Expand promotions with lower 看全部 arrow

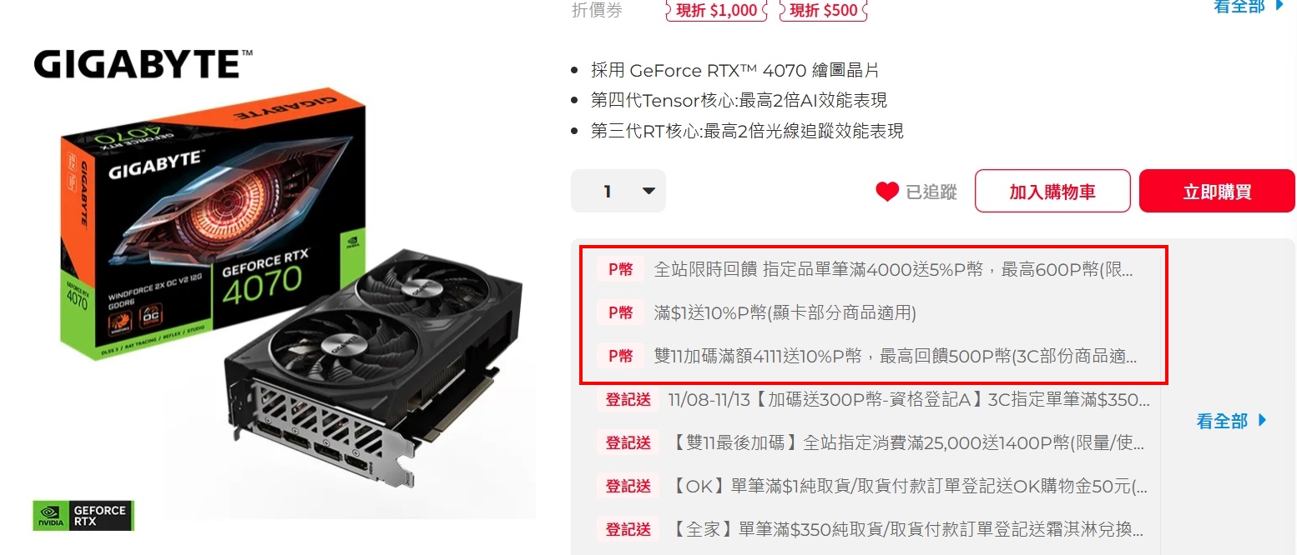point(1231,421)
